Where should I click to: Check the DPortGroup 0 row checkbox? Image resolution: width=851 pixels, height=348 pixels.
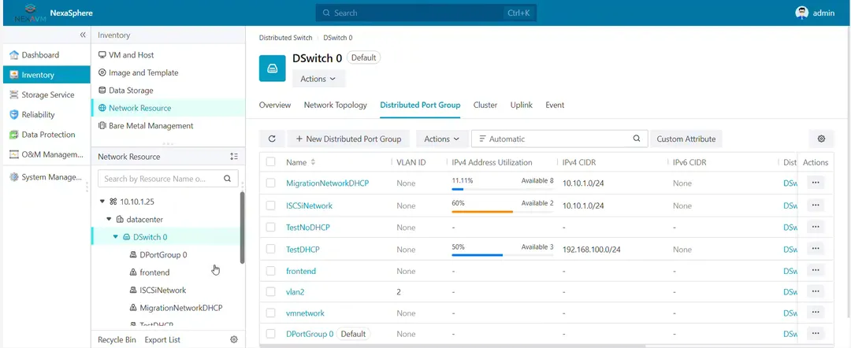coord(271,334)
